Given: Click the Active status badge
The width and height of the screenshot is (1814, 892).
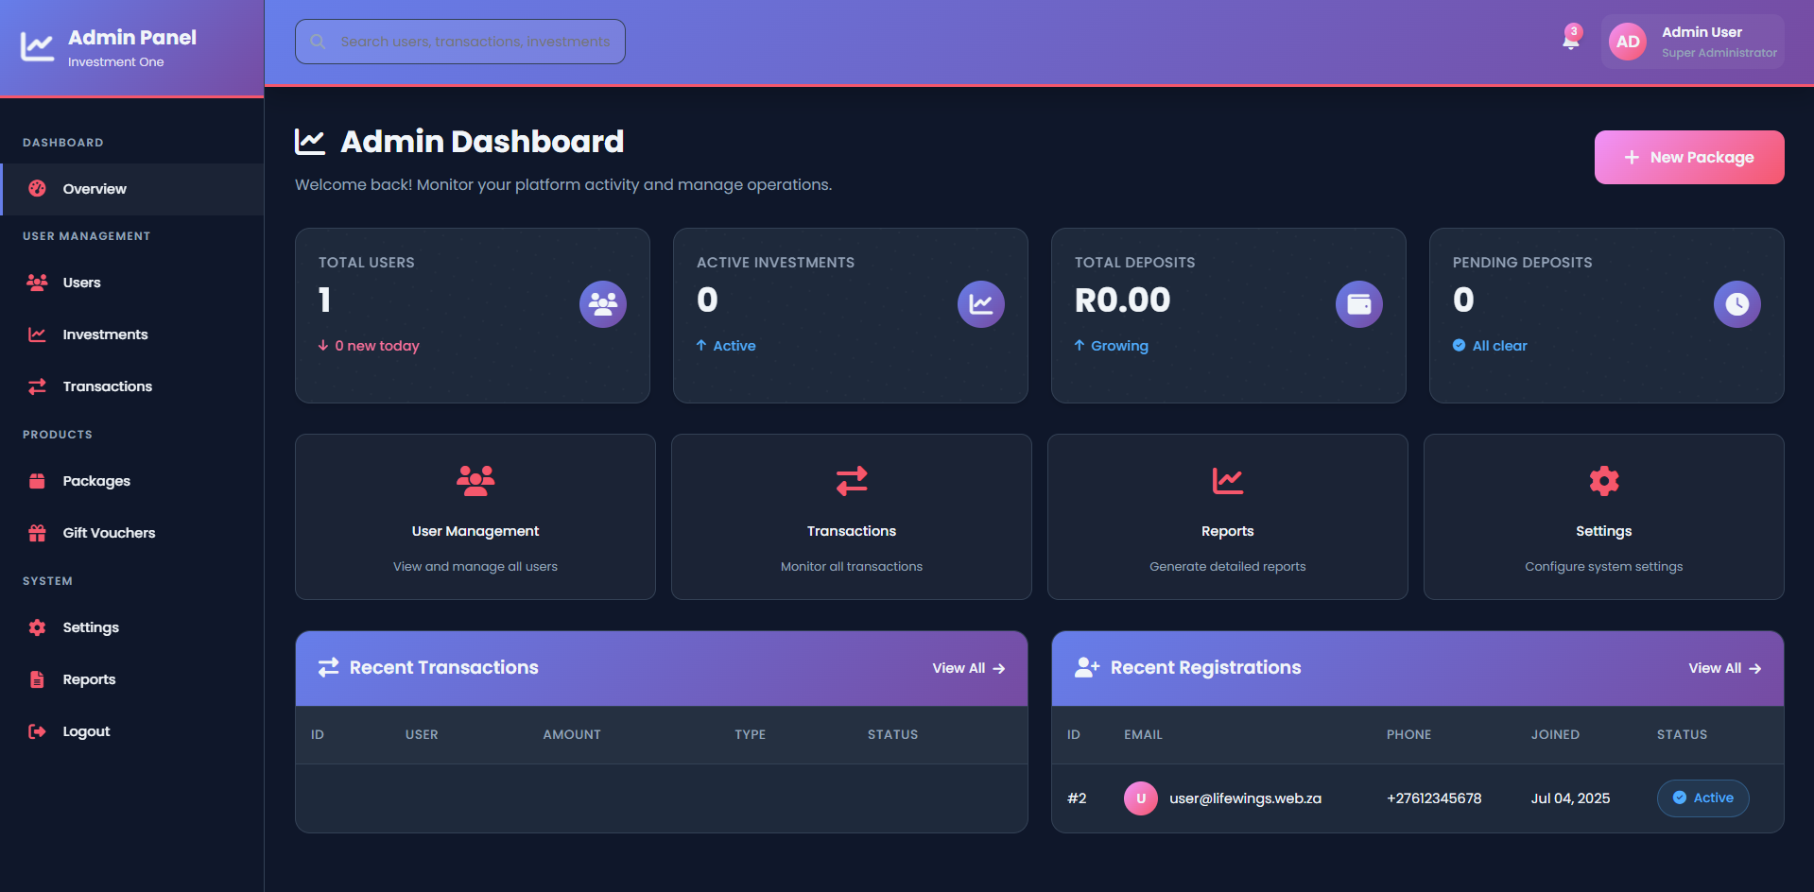Looking at the screenshot, I should click(x=1702, y=798).
